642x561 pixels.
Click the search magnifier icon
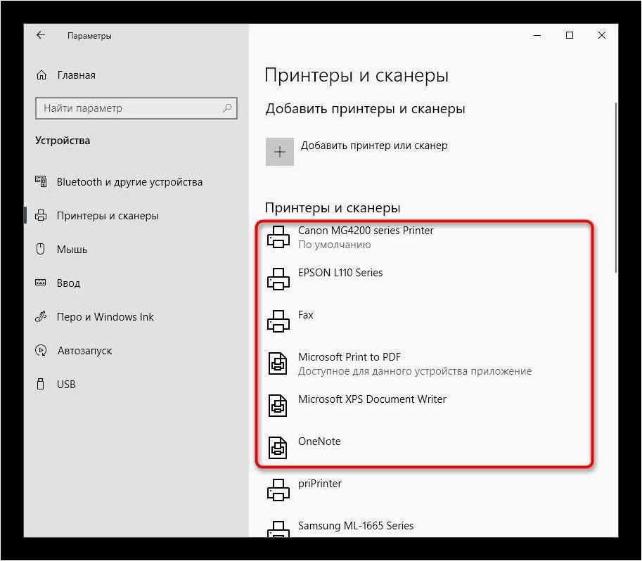pos(227,108)
